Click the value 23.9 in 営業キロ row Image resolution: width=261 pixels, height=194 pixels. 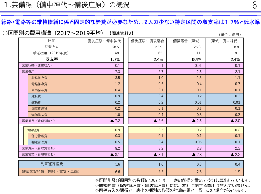pyautogui.click(x=159, y=47)
